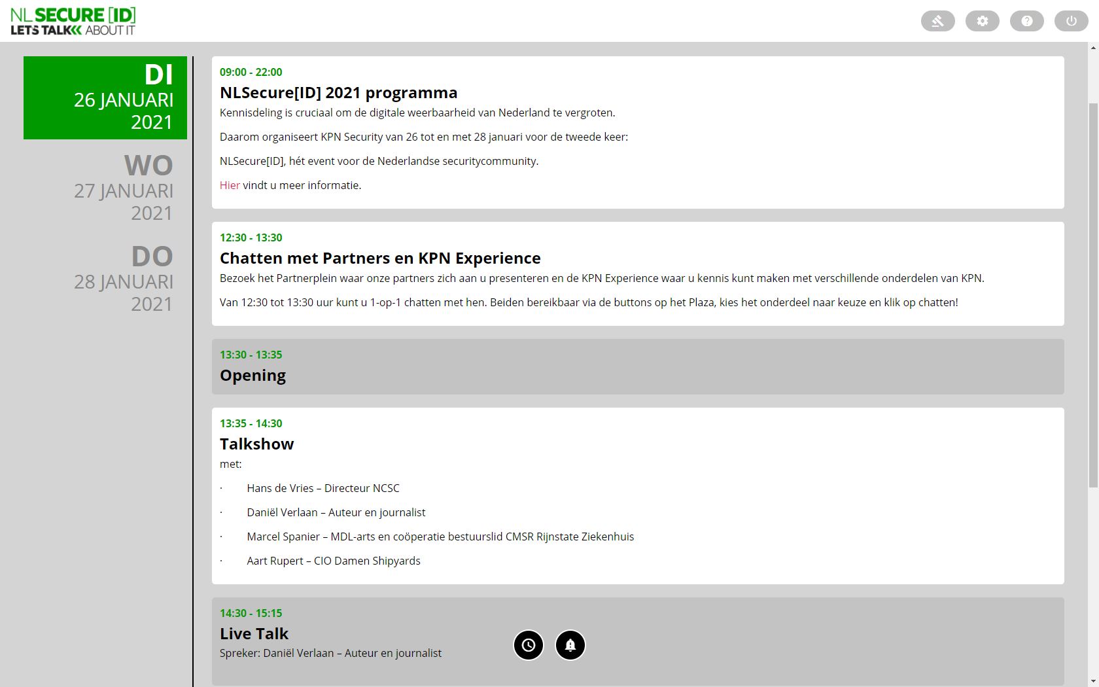Screen dimensions: 1099x687
Task: Switch to the DO 28 Januari 2021 tab
Action: click(123, 279)
